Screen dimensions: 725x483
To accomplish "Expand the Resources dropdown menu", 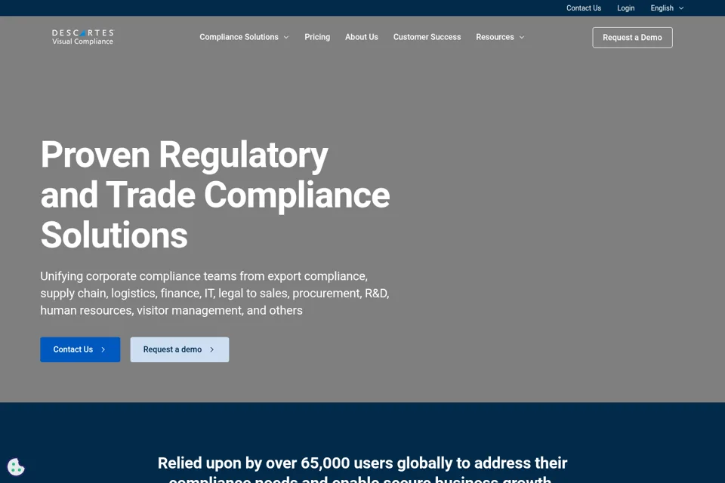I will (500, 37).
